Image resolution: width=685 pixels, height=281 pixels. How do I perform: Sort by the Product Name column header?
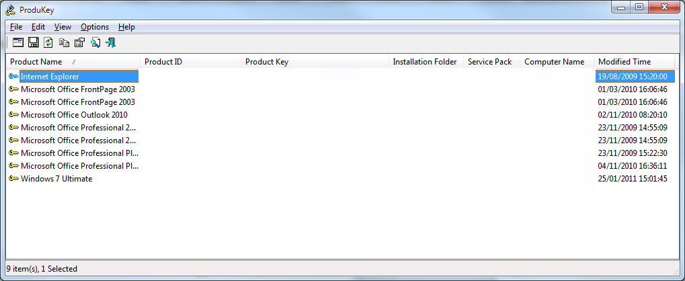pyautogui.click(x=73, y=62)
